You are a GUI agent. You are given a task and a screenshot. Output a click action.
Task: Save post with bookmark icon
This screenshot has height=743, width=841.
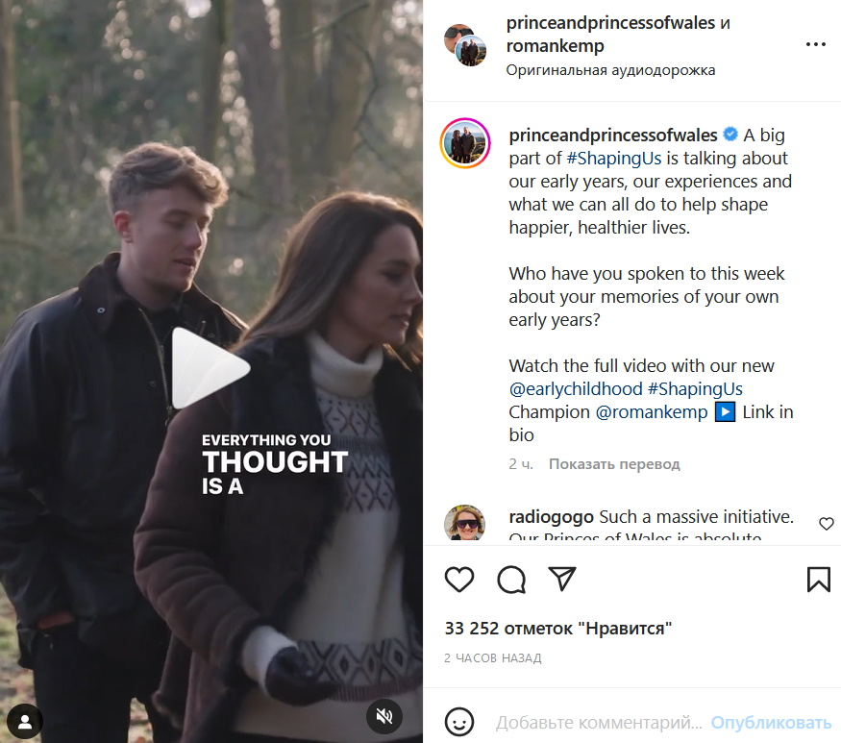tap(819, 580)
